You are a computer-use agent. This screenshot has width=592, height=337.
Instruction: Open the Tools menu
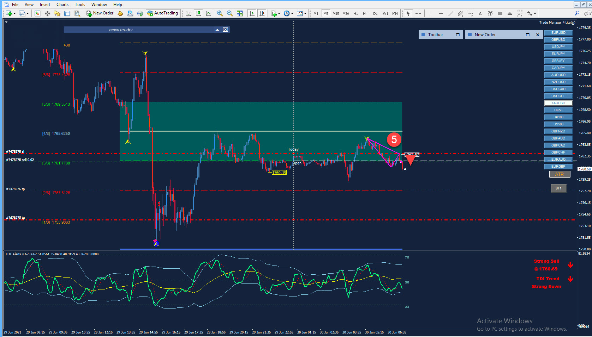(80, 5)
